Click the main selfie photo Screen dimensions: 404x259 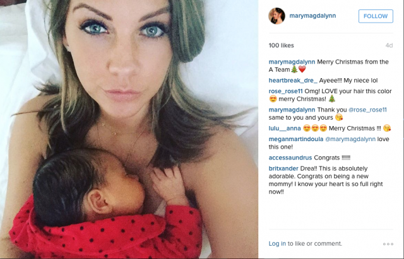(x=129, y=129)
